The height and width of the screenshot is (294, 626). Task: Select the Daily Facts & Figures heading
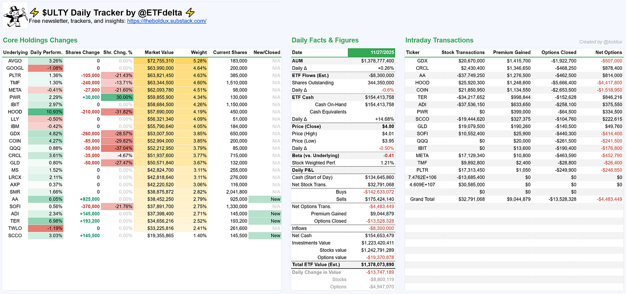(325, 40)
